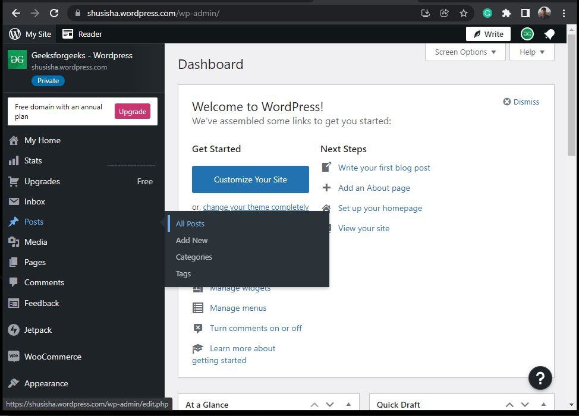Click the Feedback form icon

pos(14,304)
